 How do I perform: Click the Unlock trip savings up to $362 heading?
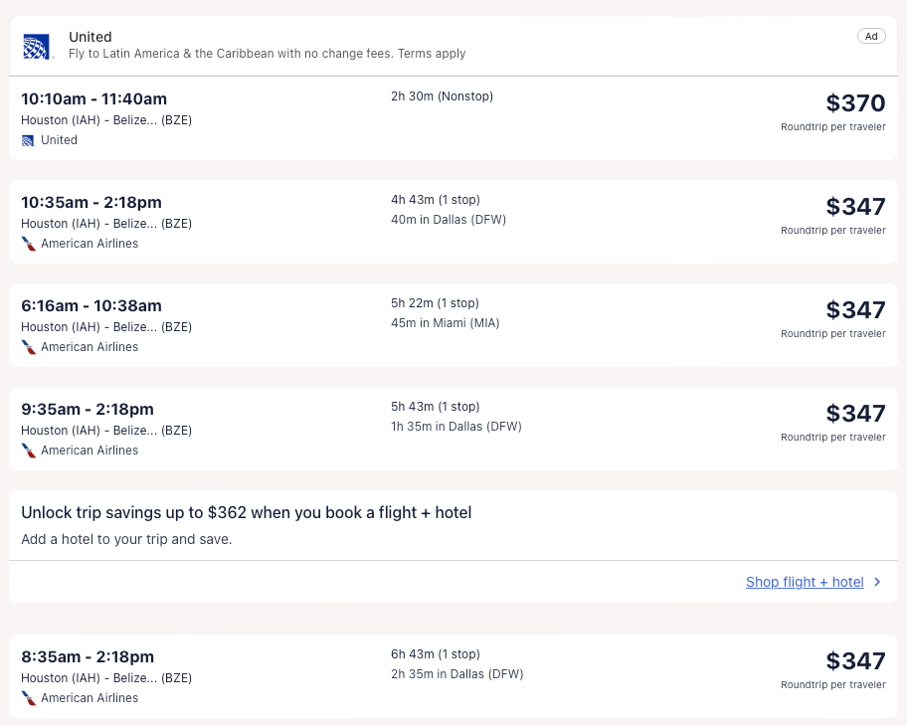[246, 513]
